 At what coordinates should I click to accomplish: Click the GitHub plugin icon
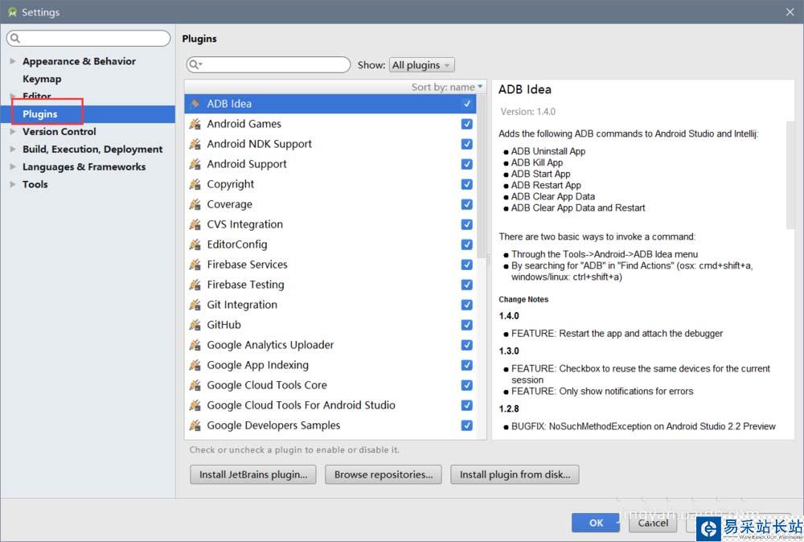[194, 325]
